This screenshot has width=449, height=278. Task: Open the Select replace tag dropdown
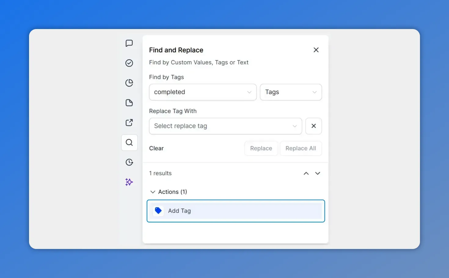[x=225, y=126]
